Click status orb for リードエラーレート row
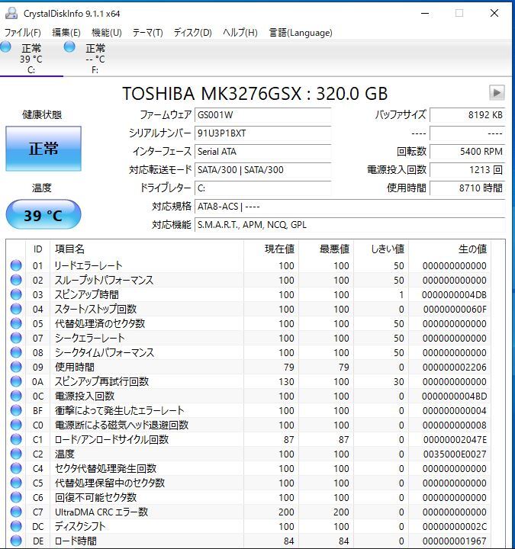This screenshot has width=515, height=549. 16,265
